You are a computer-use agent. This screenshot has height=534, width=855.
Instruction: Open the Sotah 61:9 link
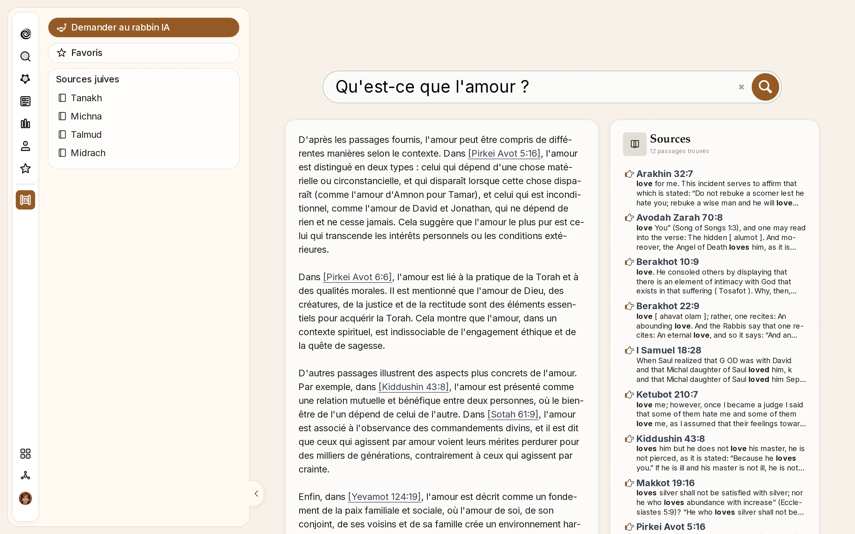(513, 415)
